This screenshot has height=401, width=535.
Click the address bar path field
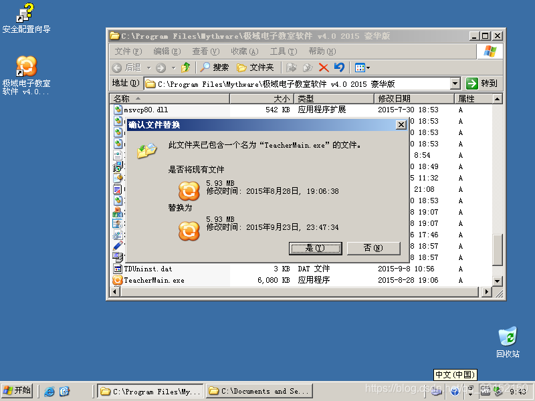coord(297,84)
